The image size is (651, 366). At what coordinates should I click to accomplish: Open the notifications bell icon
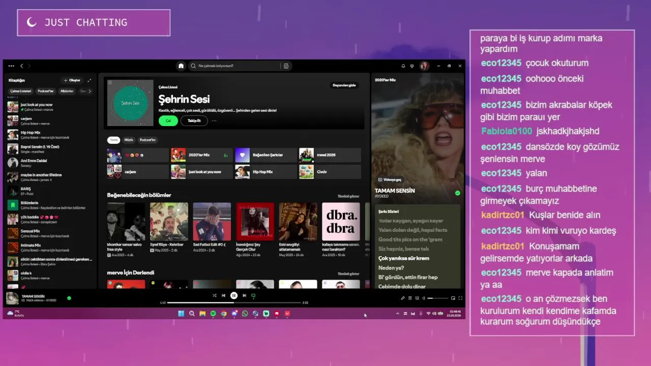(403, 66)
